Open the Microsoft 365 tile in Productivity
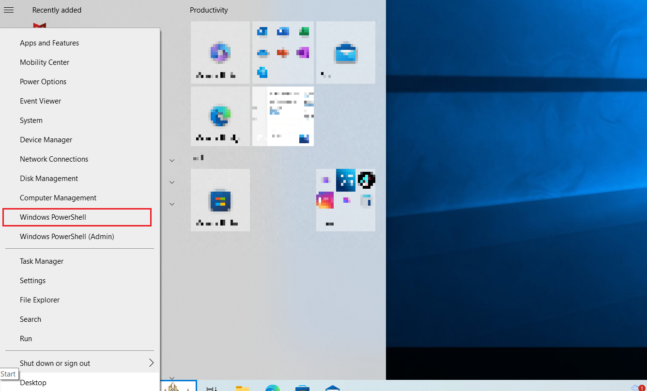 pos(220,52)
